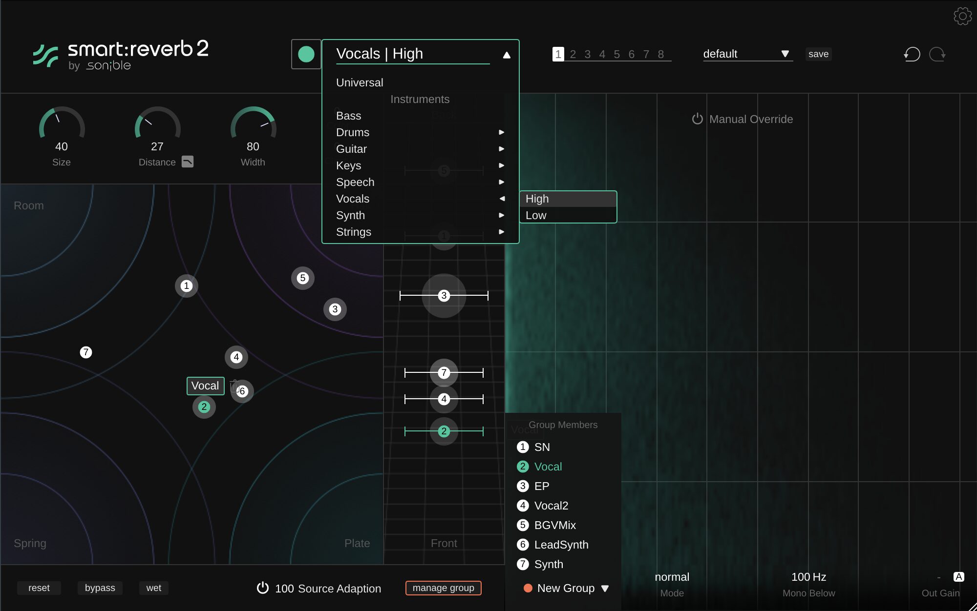
Task: Click the undo arrow icon
Action: 912,54
